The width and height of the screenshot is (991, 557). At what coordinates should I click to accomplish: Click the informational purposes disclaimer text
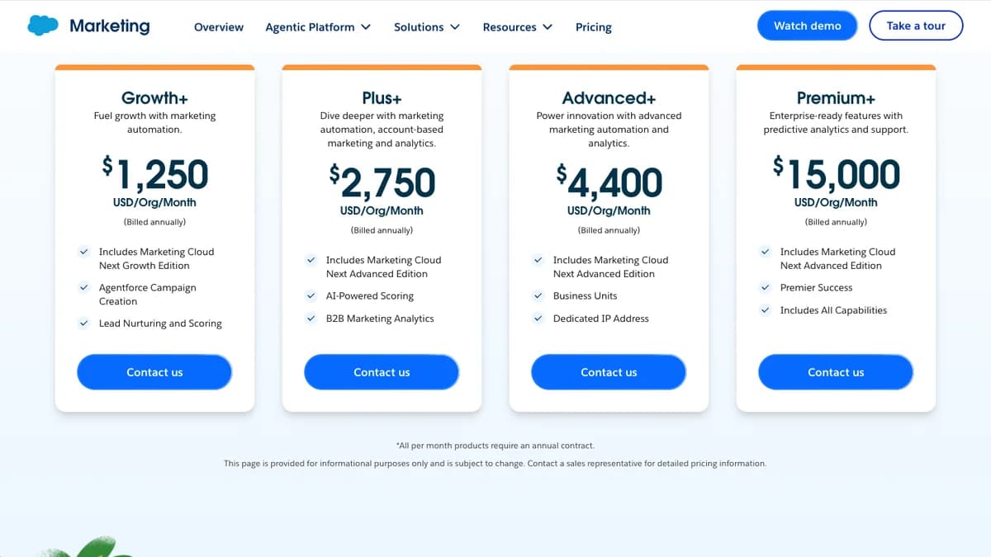pos(495,464)
